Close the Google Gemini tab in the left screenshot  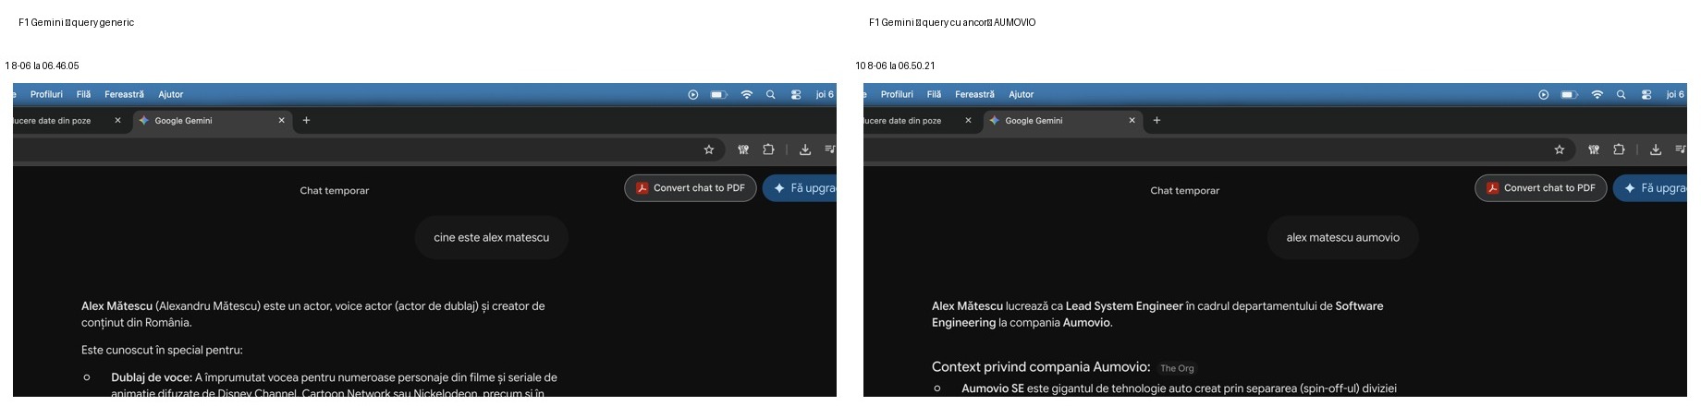[x=282, y=120]
